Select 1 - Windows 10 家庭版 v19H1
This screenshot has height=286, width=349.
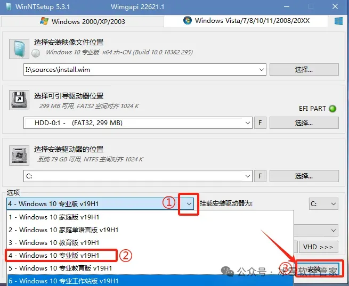[150, 217]
